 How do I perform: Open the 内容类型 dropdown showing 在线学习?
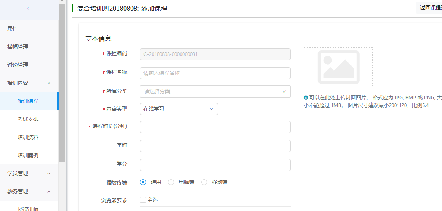click(x=179, y=109)
